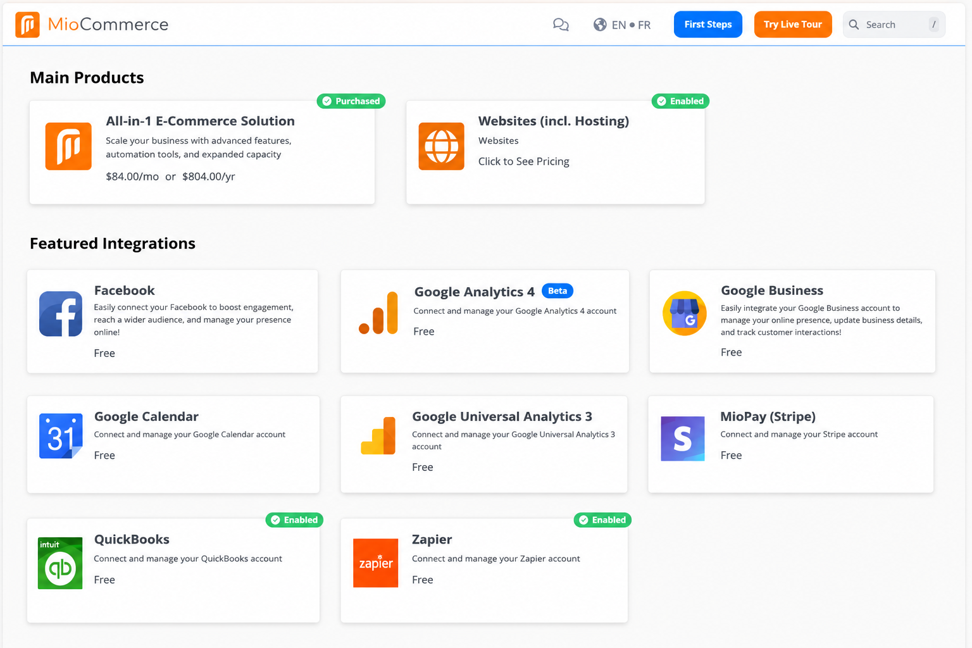The height and width of the screenshot is (648, 972).
Task: Click the Featured Integrations heading
Action: (x=113, y=244)
